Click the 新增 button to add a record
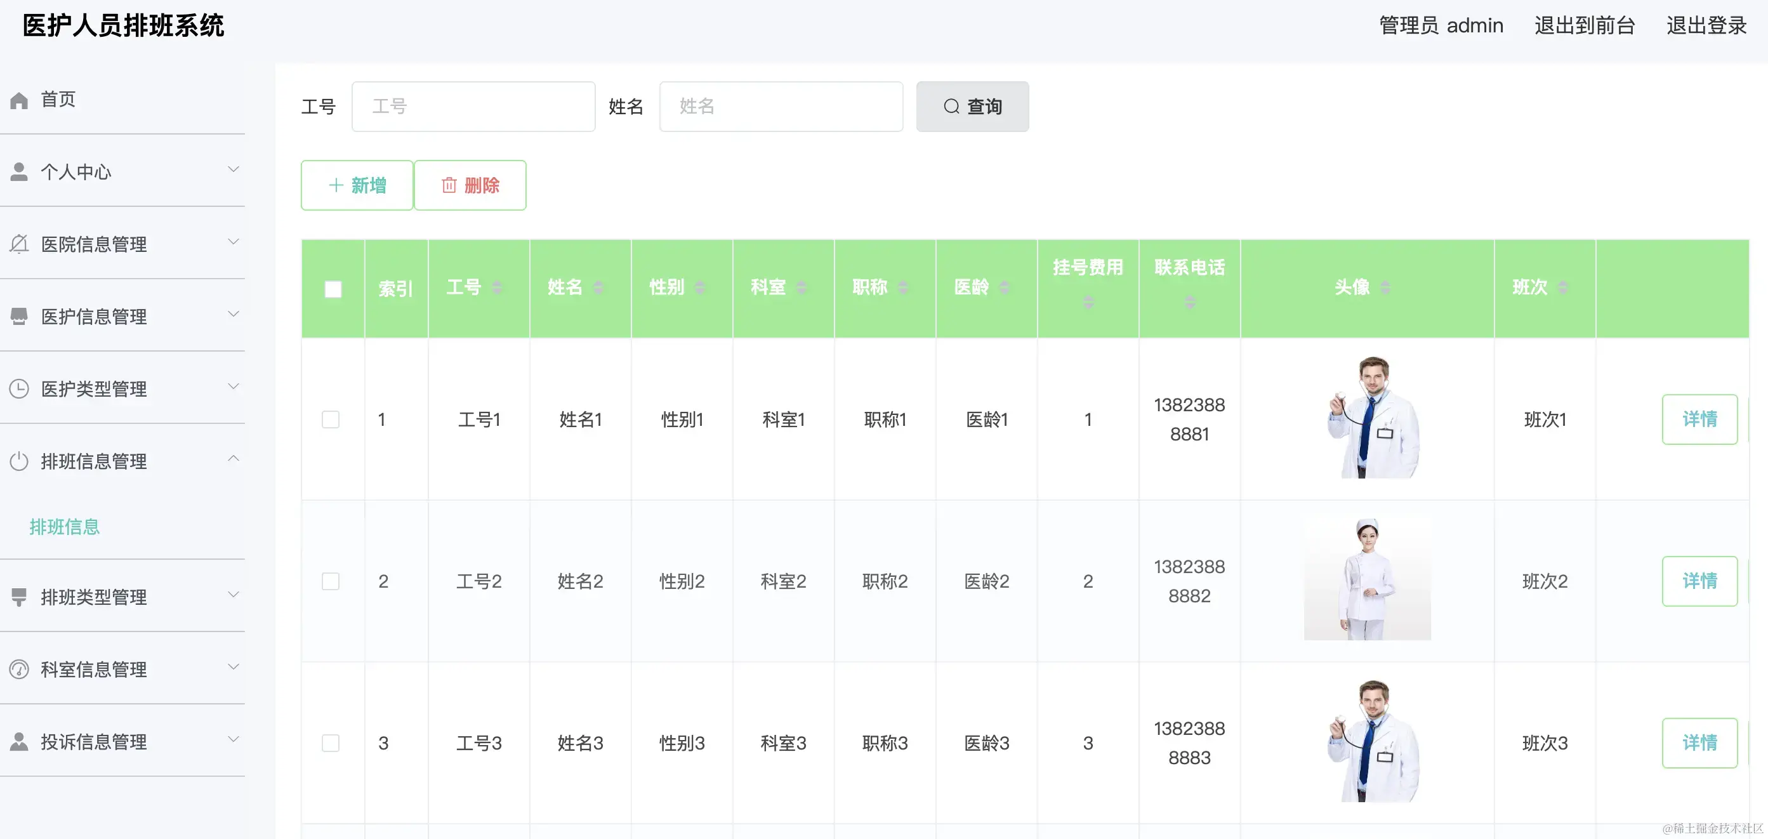 pos(357,185)
